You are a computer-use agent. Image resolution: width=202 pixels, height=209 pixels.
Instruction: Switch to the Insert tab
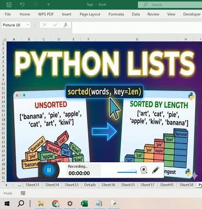pyautogui.click(x=66, y=14)
